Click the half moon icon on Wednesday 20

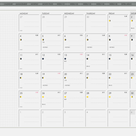coord(65,78)
